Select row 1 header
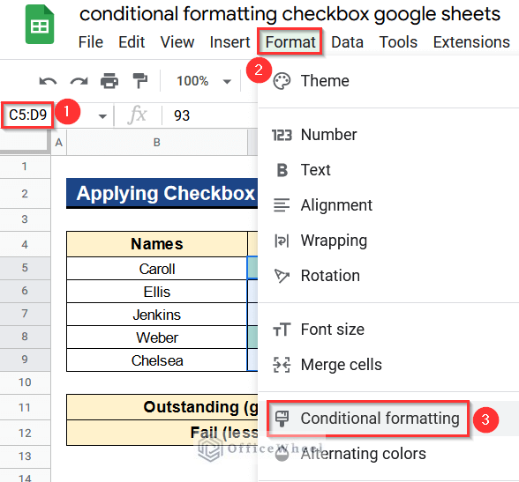Screen dimensions: 519x482 25,167
